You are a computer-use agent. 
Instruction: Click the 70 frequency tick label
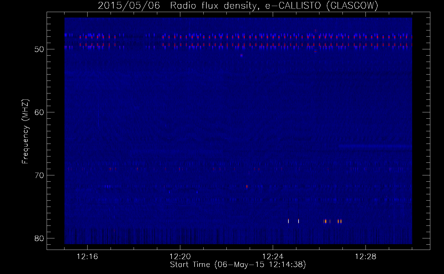(39, 175)
